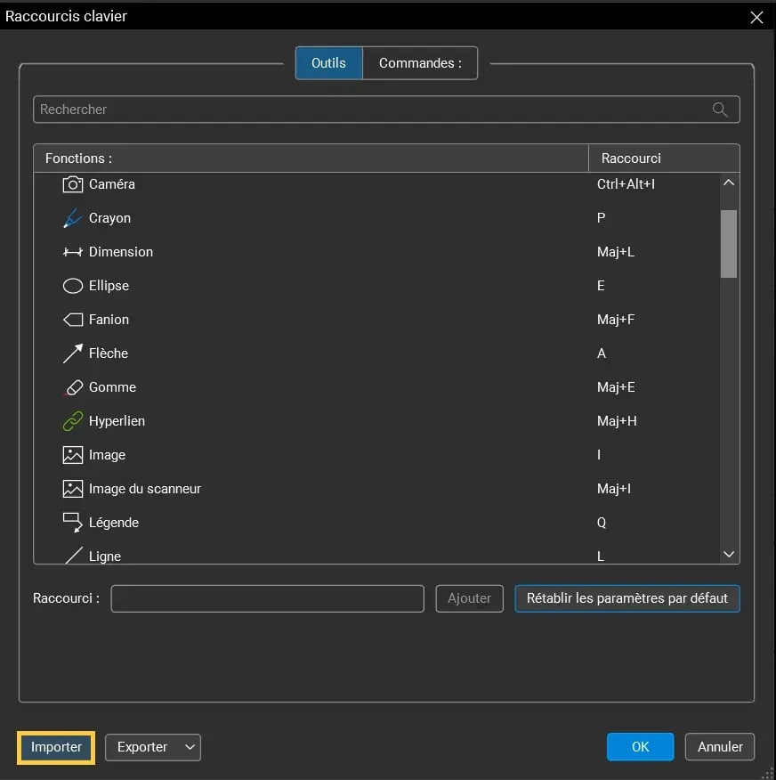Click the Raccourci input field
The image size is (776, 780).
pyautogui.click(x=267, y=598)
